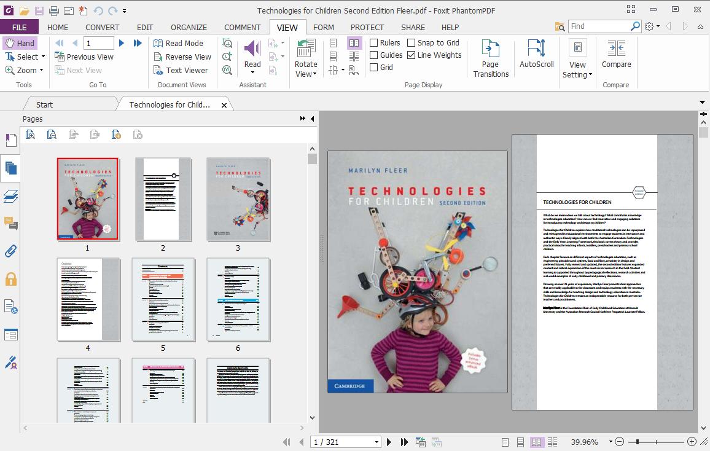The height and width of the screenshot is (451, 710).
Task: Expand the Read dropdown arrow
Action: [252, 73]
